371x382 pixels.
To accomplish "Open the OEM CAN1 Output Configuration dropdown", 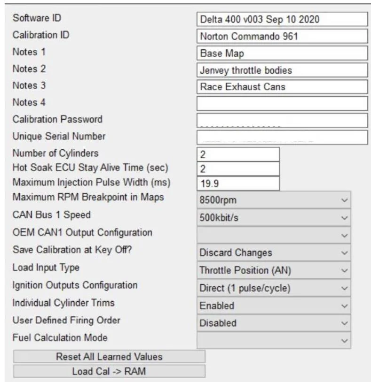I will pyautogui.click(x=273, y=235).
